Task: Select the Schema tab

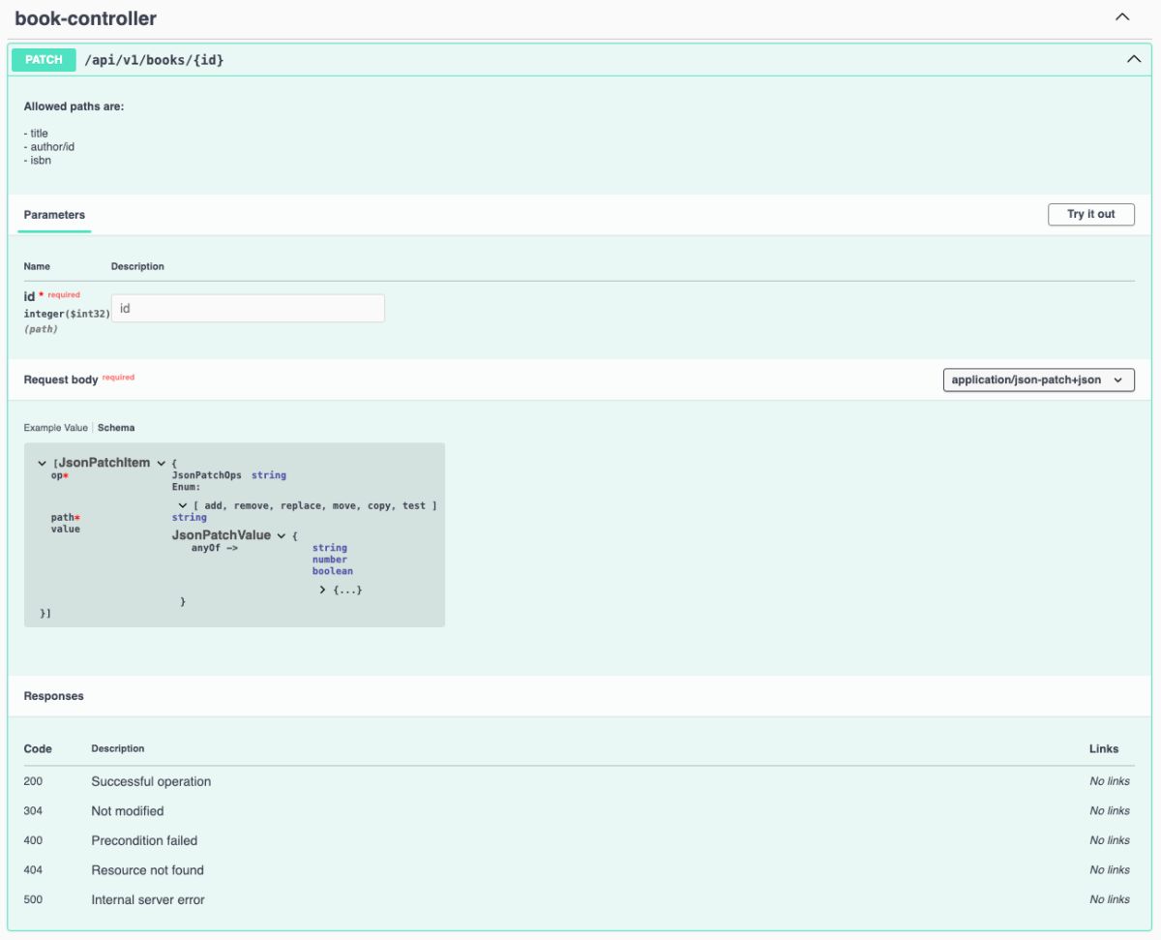Action: click(x=116, y=428)
